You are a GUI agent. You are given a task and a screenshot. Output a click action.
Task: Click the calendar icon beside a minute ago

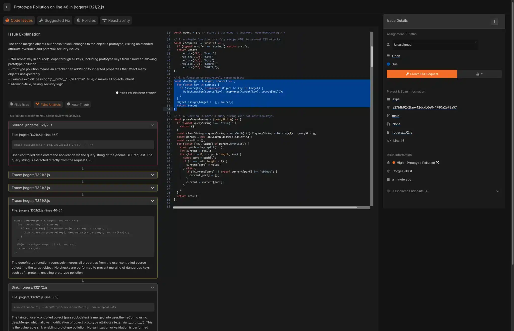388,180
